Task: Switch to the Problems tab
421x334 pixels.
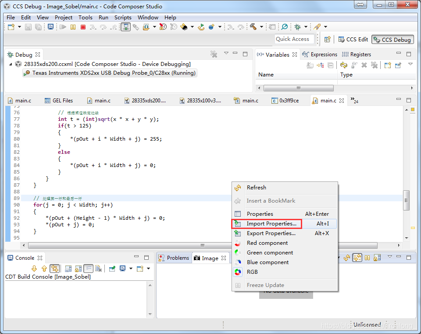Action: pyautogui.click(x=174, y=258)
